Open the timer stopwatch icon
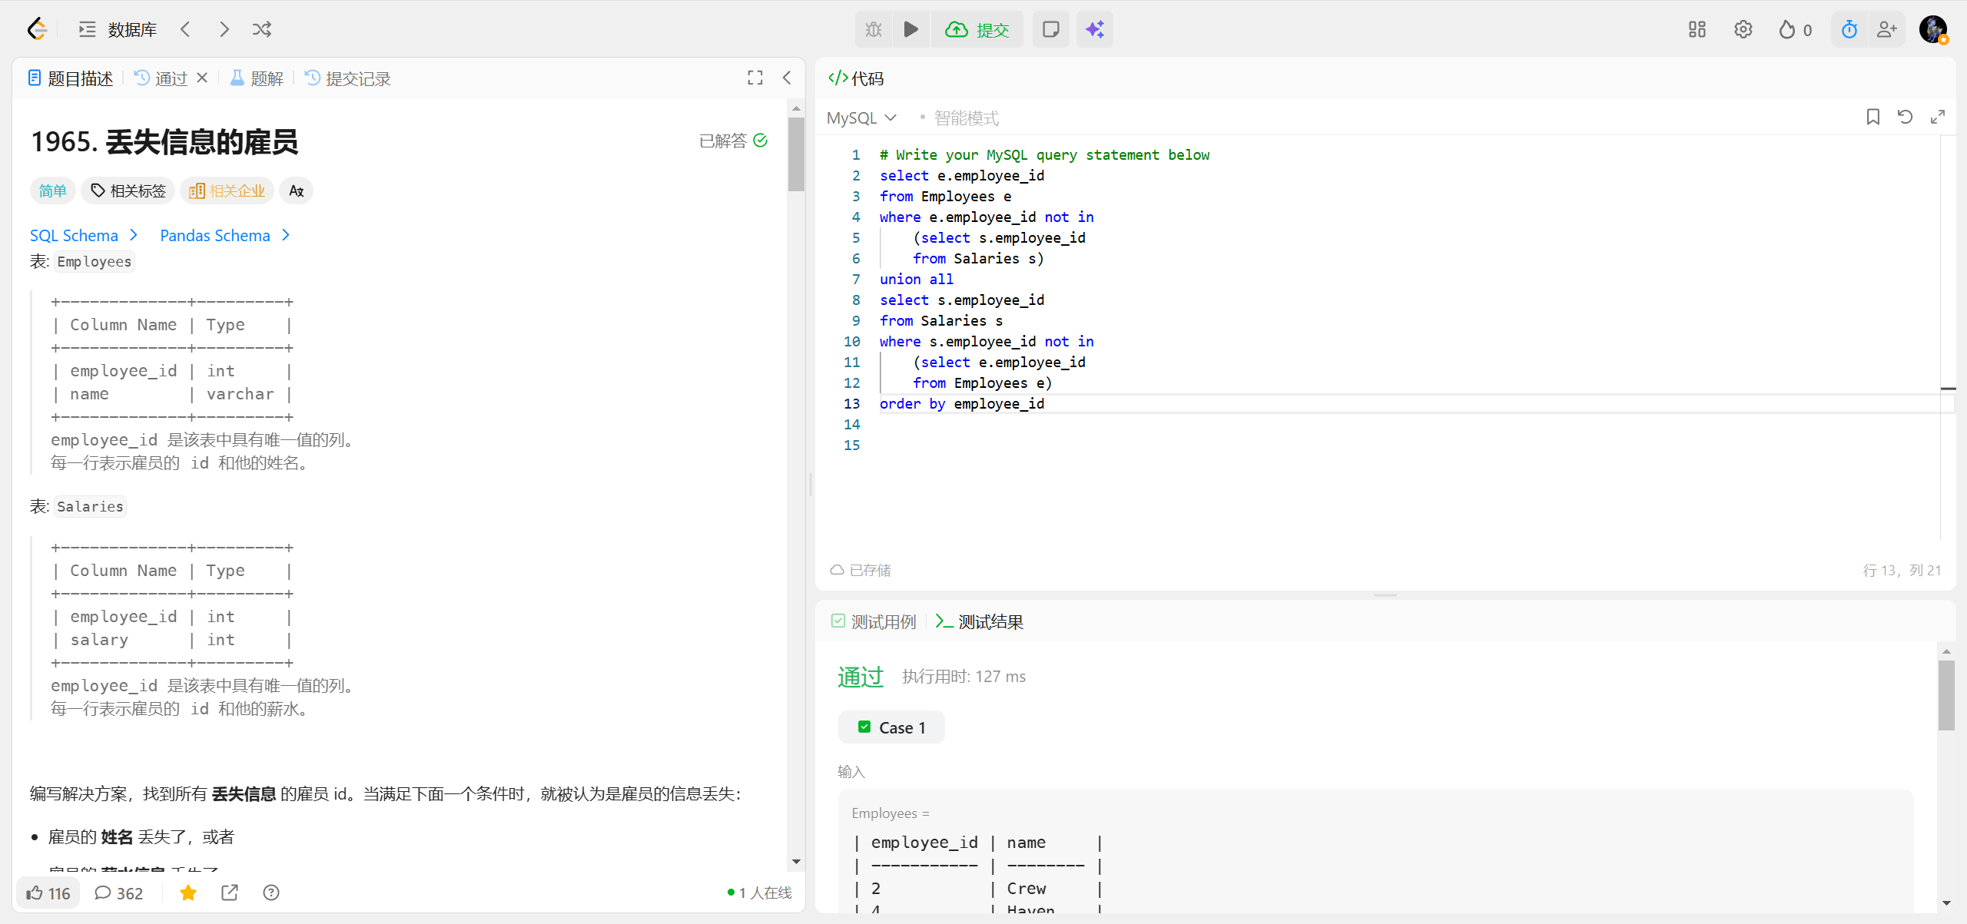The width and height of the screenshot is (1967, 924). (1849, 29)
